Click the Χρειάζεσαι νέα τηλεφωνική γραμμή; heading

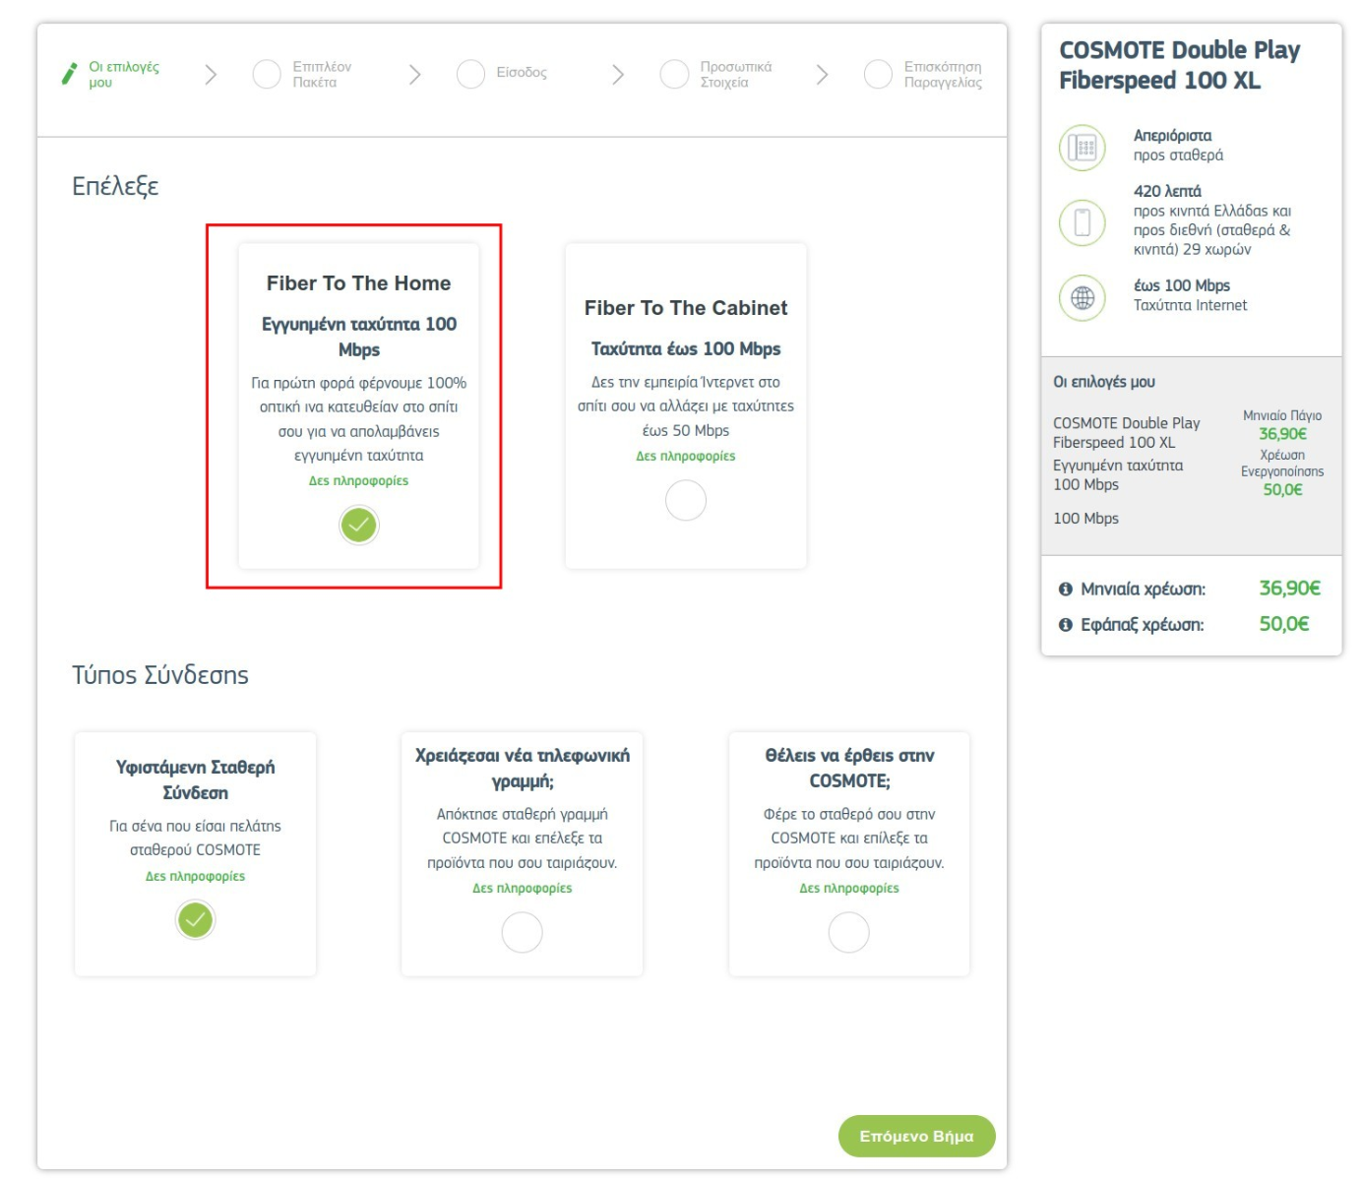pos(522,769)
